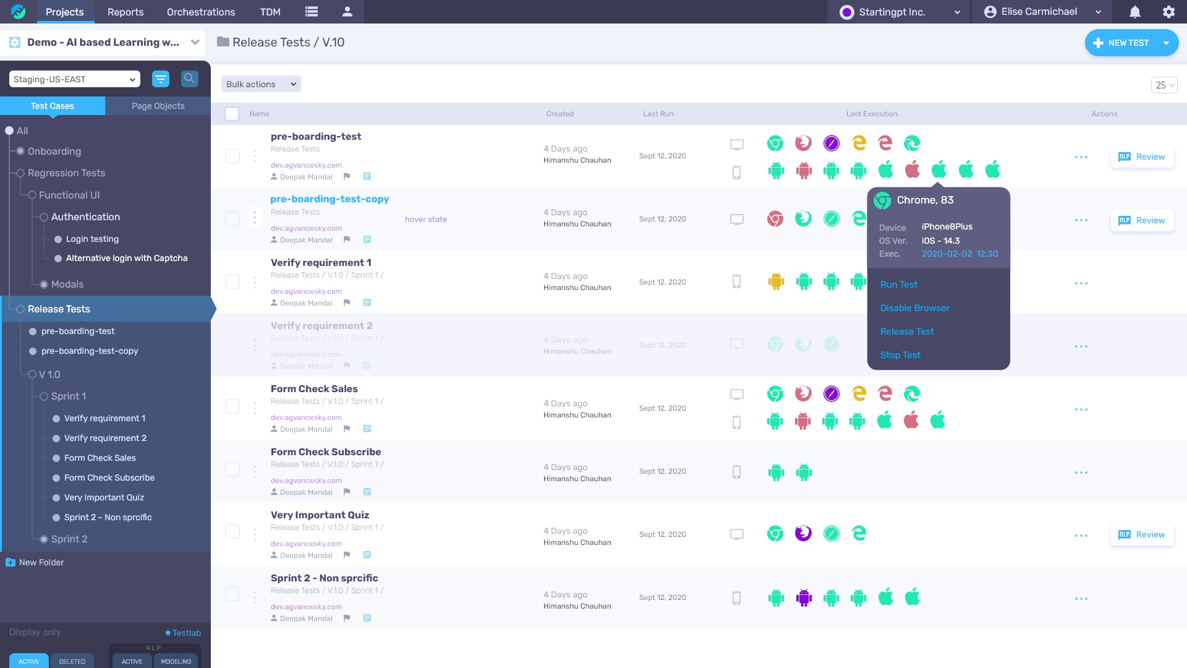Open the dev.agvancesky.com link
1187x668 pixels.
point(305,165)
